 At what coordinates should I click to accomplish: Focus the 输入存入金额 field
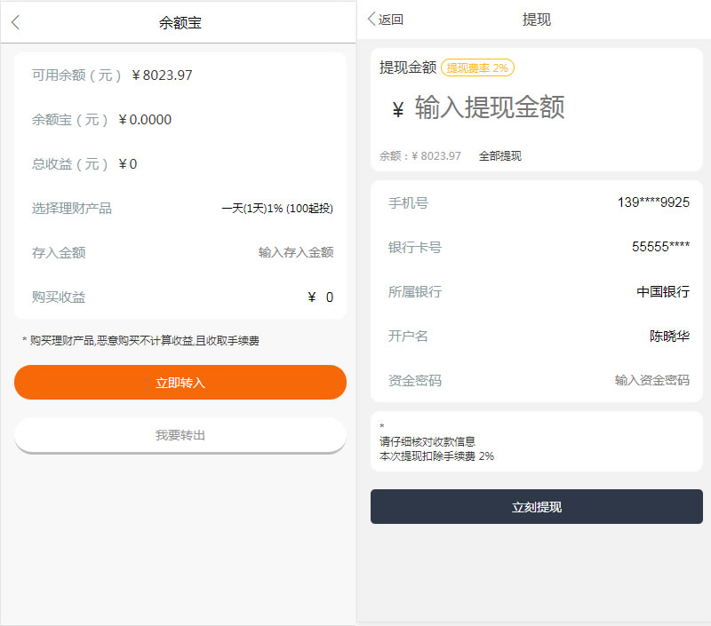tap(295, 253)
